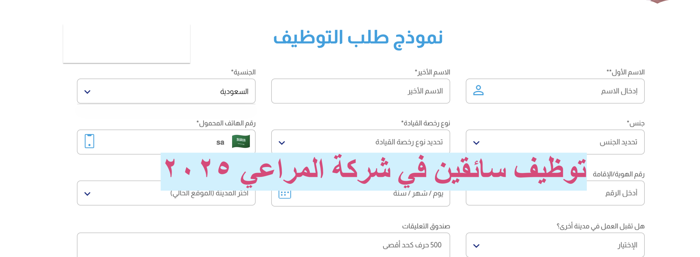Screen dimensions: 700x257
Task: Open the تحديد نوع رخصة القيادة dropdown
Action: click(x=360, y=142)
